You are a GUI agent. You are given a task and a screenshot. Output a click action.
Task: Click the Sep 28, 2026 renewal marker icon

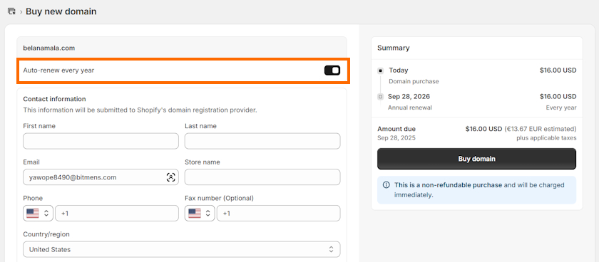coord(380,97)
